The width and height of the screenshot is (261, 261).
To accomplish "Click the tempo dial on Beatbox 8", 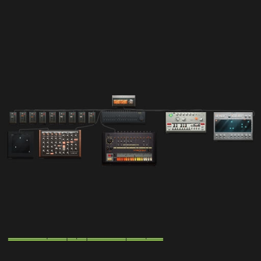I will tap(109, 141).
